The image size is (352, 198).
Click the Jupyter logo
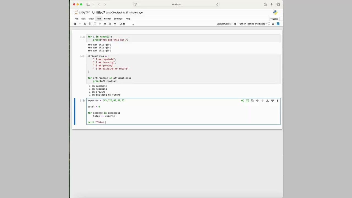(82, 12)
